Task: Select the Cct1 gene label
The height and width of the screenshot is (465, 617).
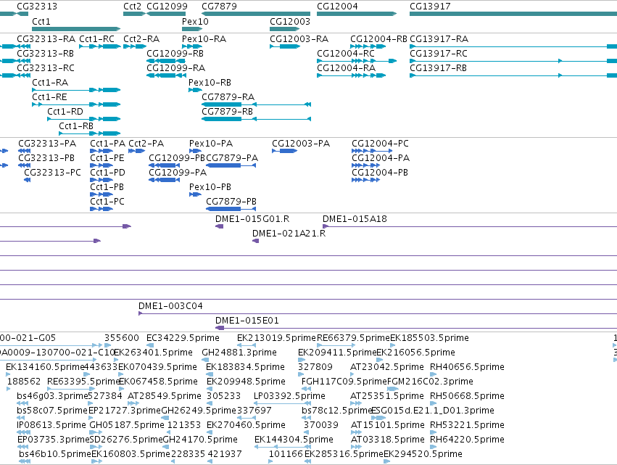Action: pyautogui.click(x=41, y=21)
